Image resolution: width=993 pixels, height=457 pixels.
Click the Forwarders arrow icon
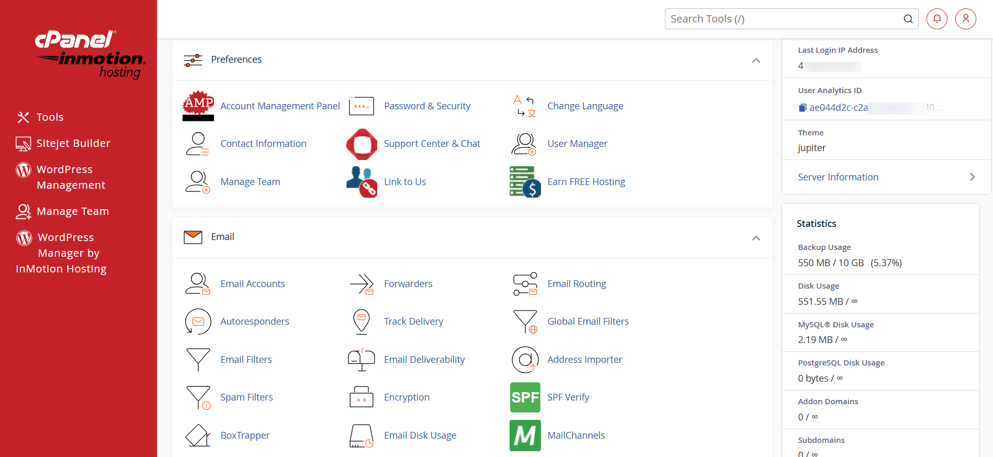click(362, 284)
